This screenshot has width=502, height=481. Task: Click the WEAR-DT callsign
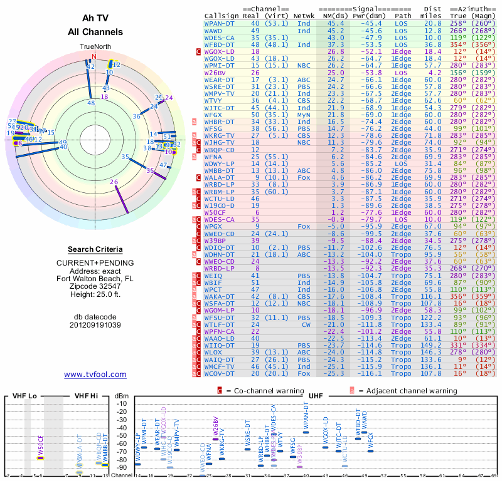click(x=219, y=80)
